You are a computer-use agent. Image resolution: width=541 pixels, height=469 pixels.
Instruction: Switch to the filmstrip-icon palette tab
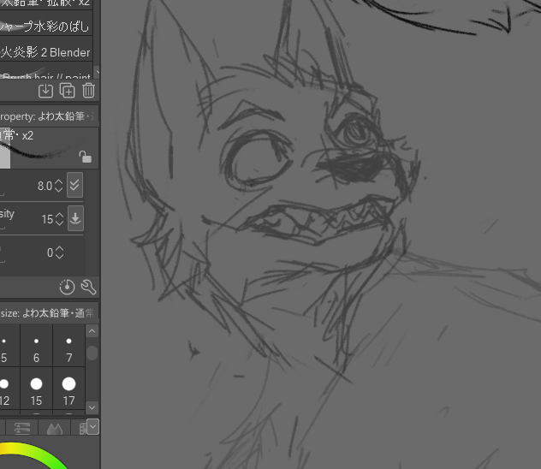82,429
